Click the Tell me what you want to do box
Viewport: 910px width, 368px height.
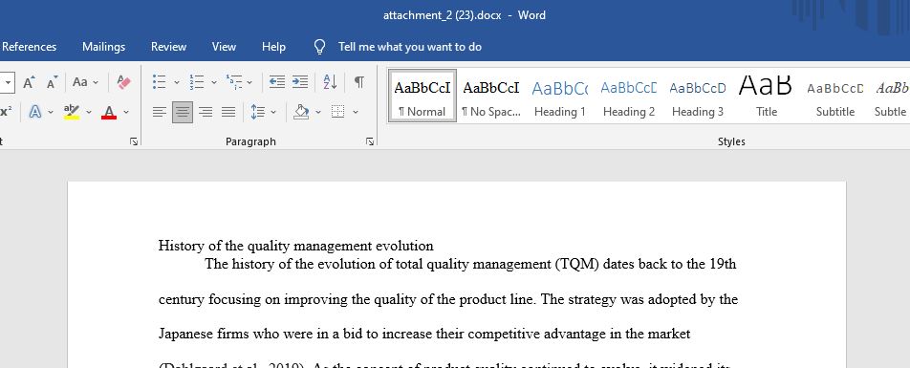[x=410, y=47]
